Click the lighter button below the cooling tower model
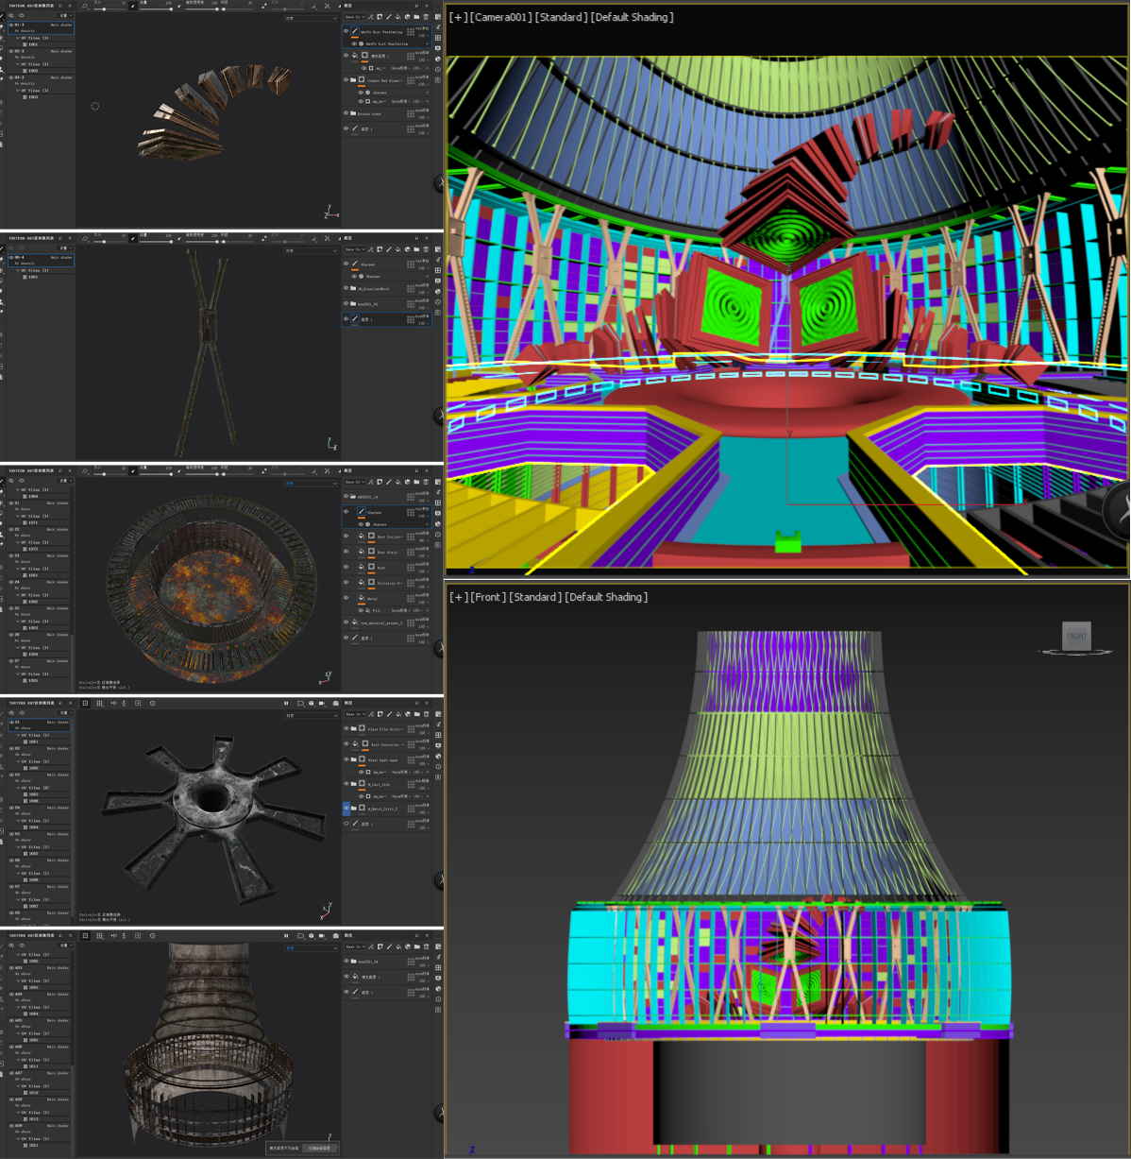Image resolution: width=1131 pixels, height=1159 pixels. tap(319, 1148)
